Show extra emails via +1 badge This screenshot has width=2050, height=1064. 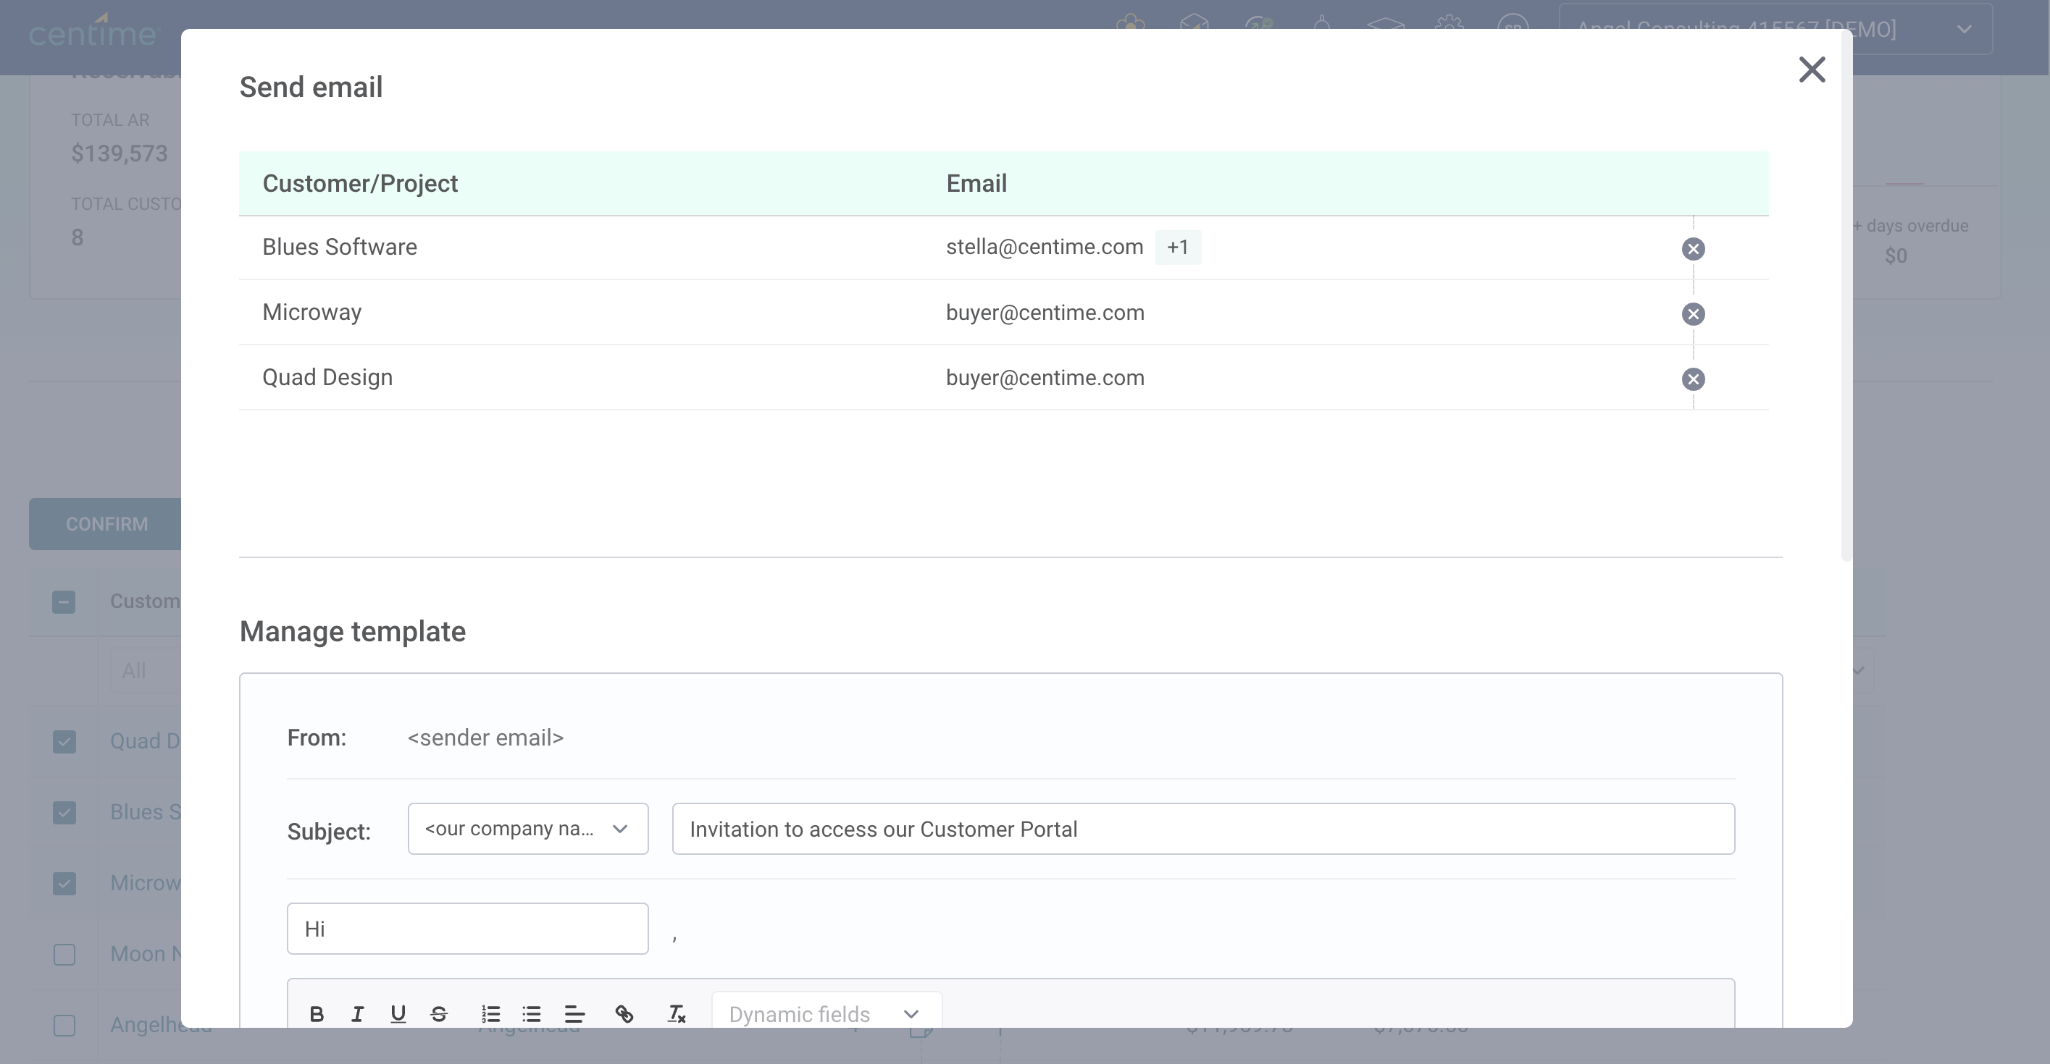(x=1178, y=248)
